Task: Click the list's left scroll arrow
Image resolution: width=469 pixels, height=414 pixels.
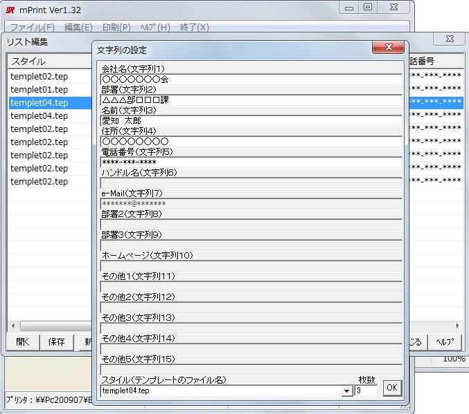Action: click(13, 326)
